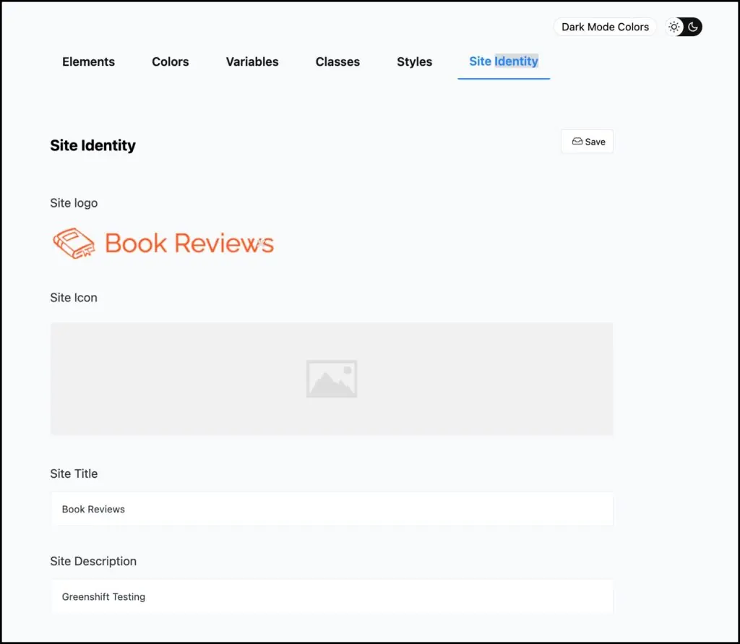Select the sun light mode icon
The image size is (740, 644).
click(x=674, y=27)
